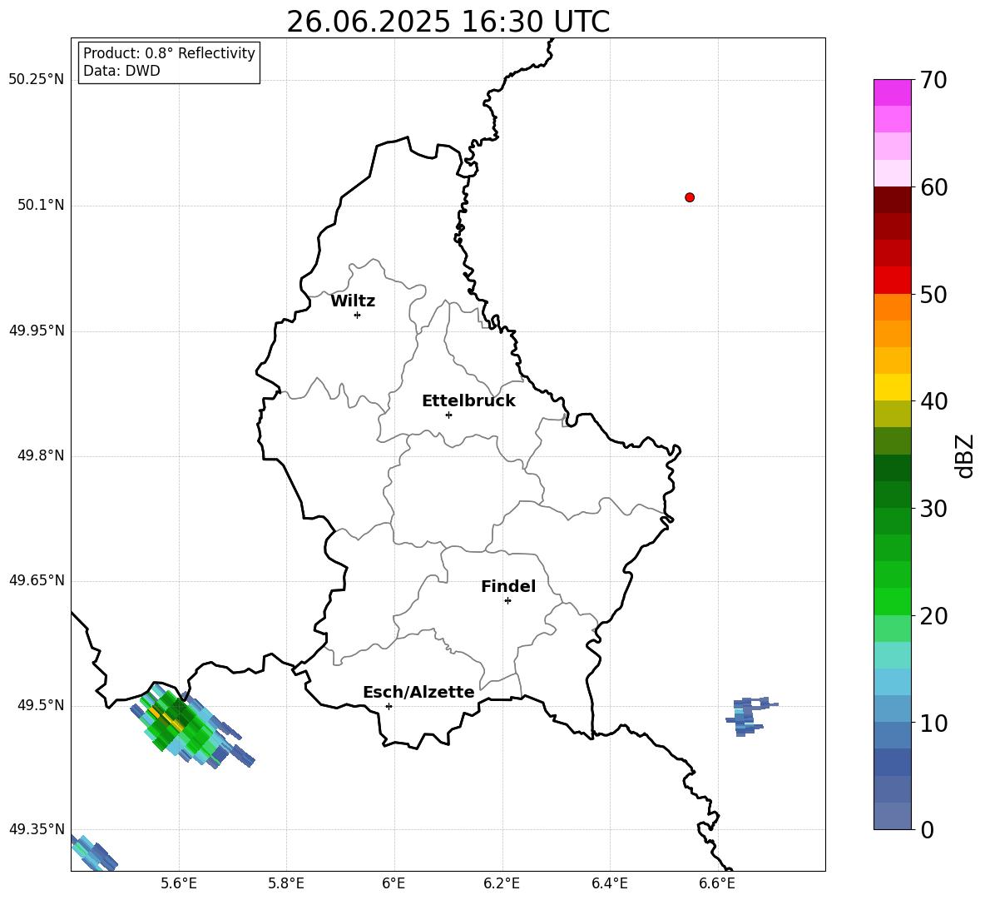Click the 60 value on dBZ colorbar
The height and width of the screenshot is (900, 985).
933,187
